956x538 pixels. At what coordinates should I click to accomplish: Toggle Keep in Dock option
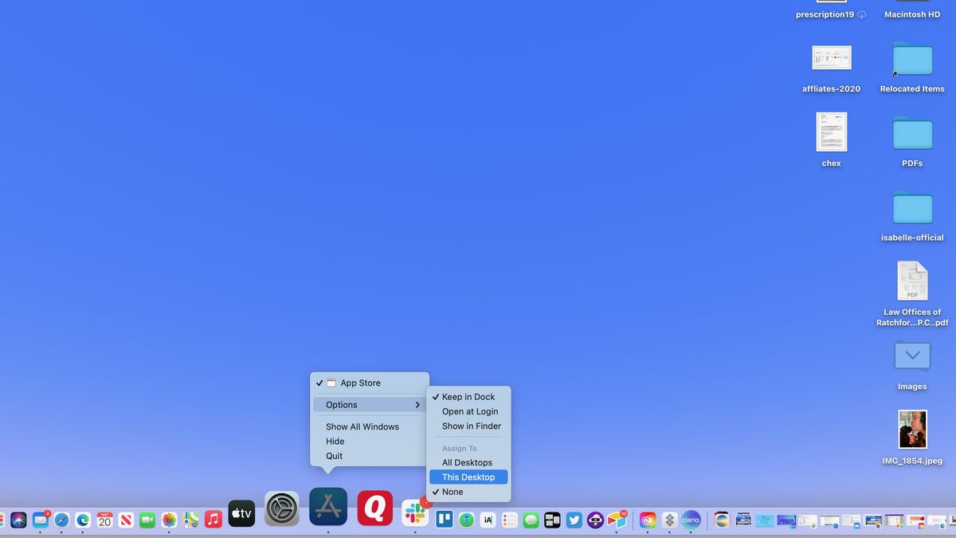[468, 396]
